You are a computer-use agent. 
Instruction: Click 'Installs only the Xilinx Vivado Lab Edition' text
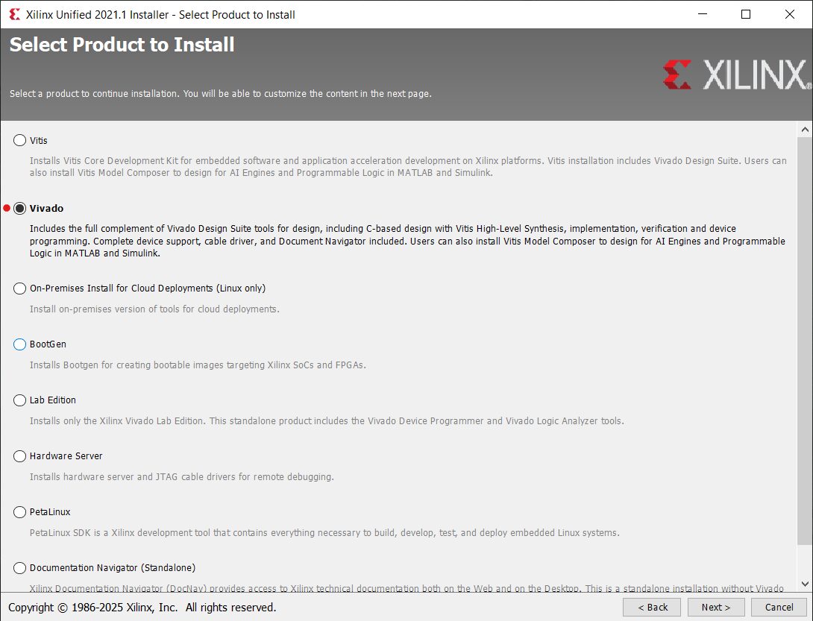[327, 421]
